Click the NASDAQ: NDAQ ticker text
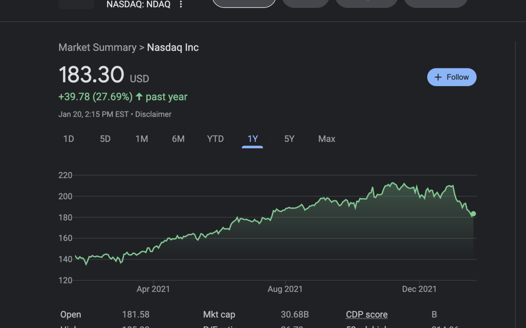This screenshot has width=526, height=328. (139, 5)
